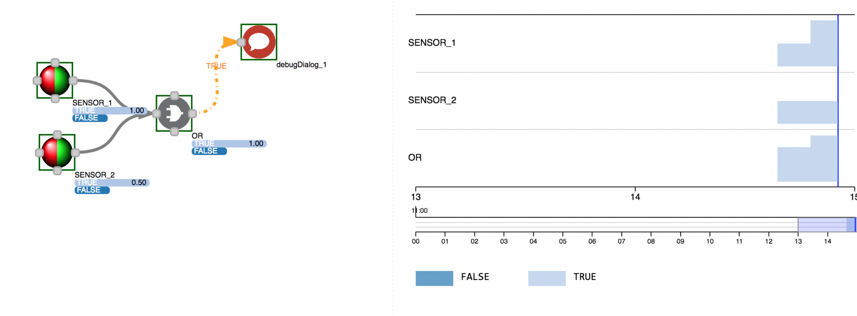Viewport: 857px width, 316px height.
Task: Click the OR TRUE 1.00 bar
Action: click(229, 143)
